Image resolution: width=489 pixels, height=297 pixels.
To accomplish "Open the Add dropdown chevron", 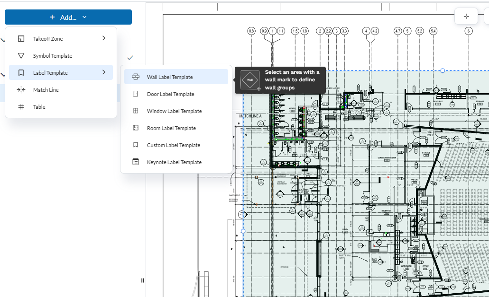I will point(84,17).
